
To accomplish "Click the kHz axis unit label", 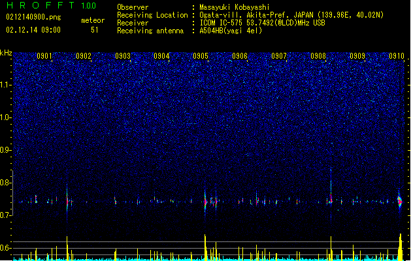I will pyautogui.click(x=6, y=53).
